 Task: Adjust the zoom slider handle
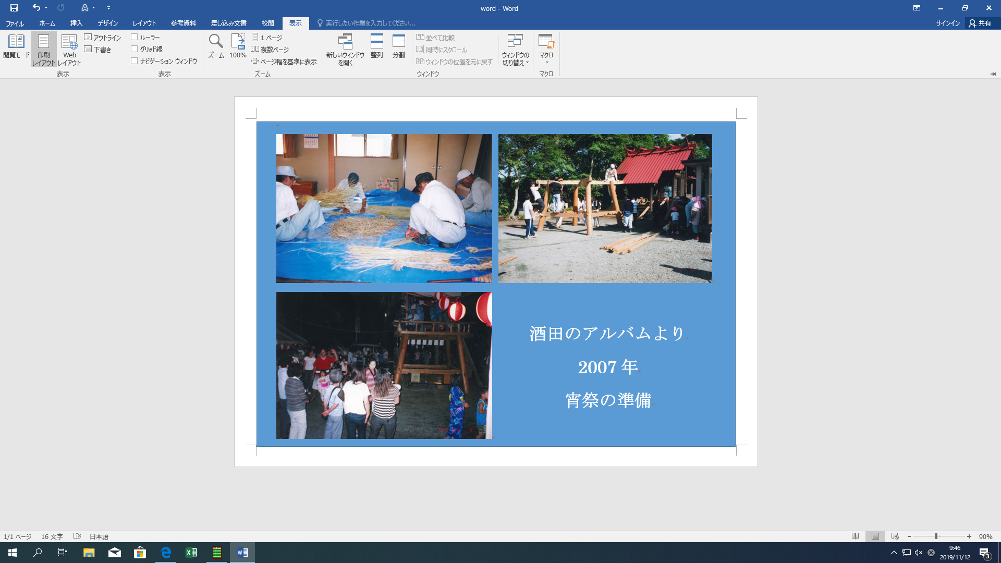(x=936, y=536)
